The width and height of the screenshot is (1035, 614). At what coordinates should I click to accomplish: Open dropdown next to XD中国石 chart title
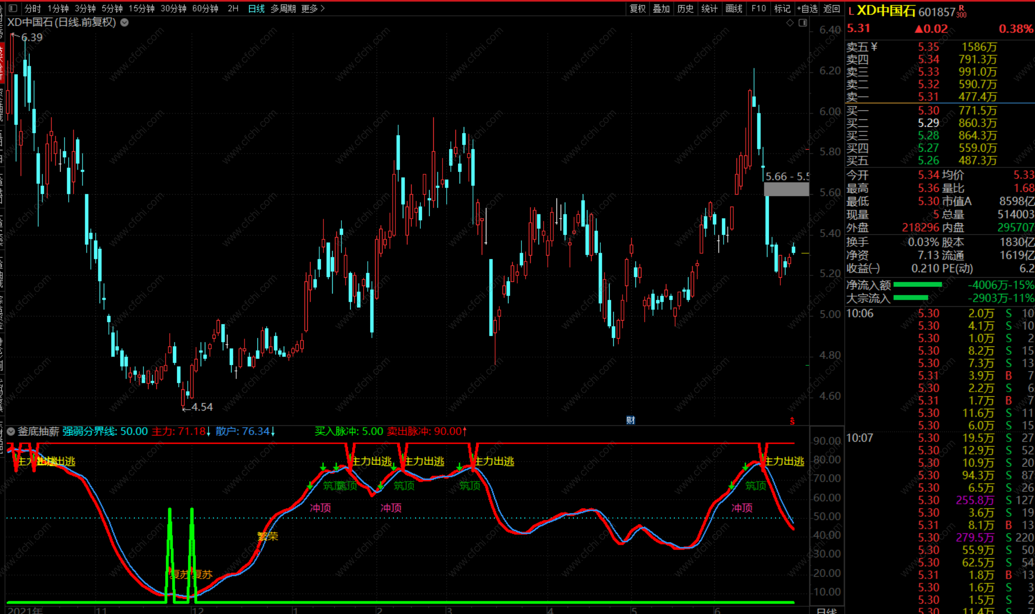click(125, 23)
